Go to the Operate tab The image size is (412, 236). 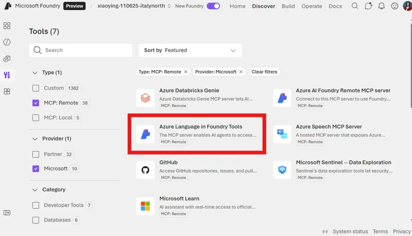point(312,6)
